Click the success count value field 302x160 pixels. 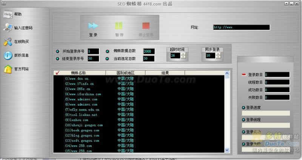(277, 90)
